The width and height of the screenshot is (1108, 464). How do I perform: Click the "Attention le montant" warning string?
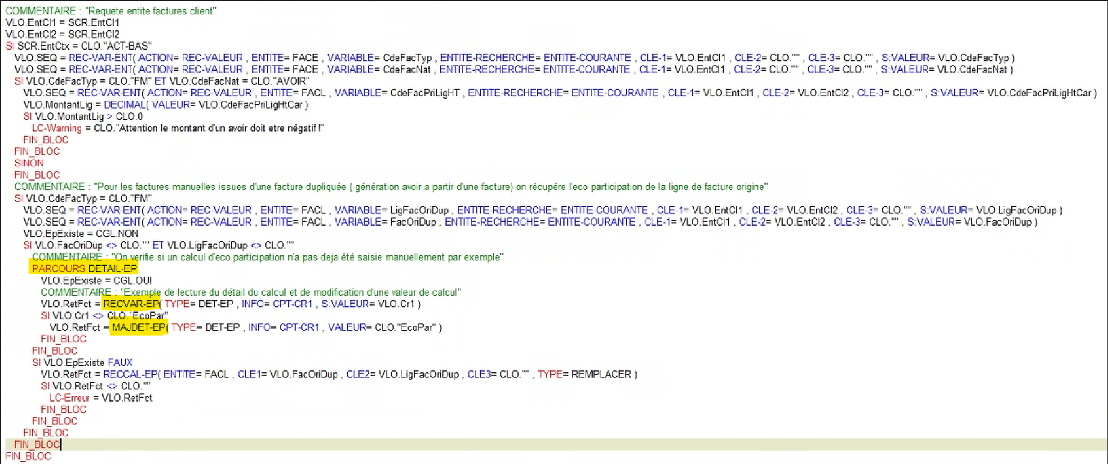click(x=209, y=128)
